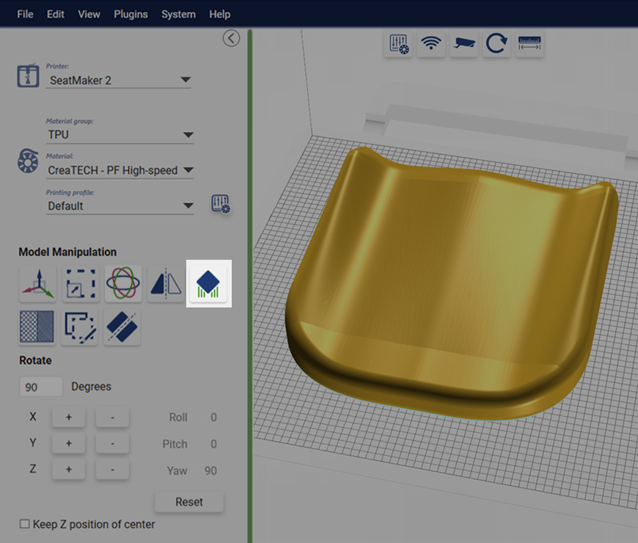Click the X axis minus button
Image resolution: width=638 pixels, height=543 pixels.
click(112, 418)
